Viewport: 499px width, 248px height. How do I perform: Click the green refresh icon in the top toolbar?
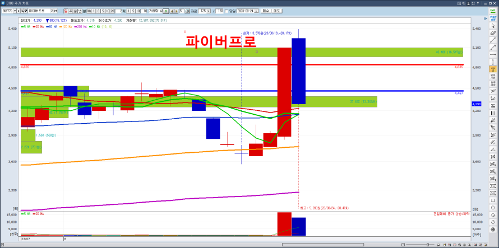(x=166, y=11)
